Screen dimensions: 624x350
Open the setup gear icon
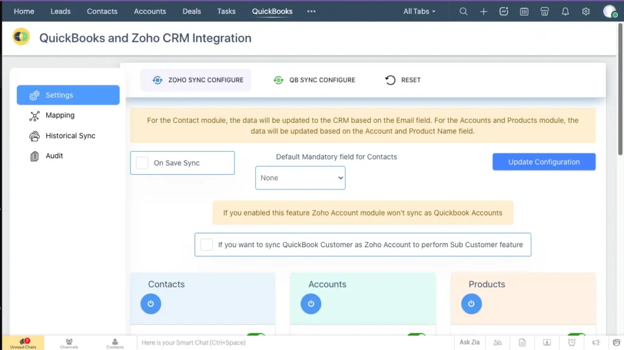(586, 12)
